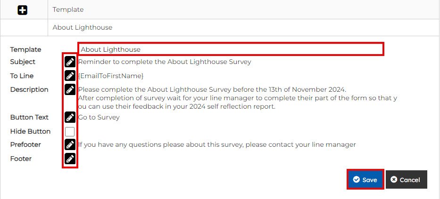Click the {EmailToFirstName} placeholder text

pyautogui.click(x=111, y=76)
